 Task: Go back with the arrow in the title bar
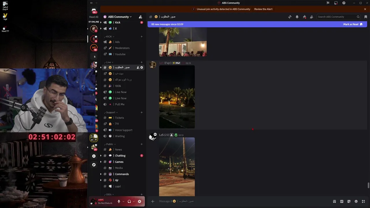tap(91, 3)
